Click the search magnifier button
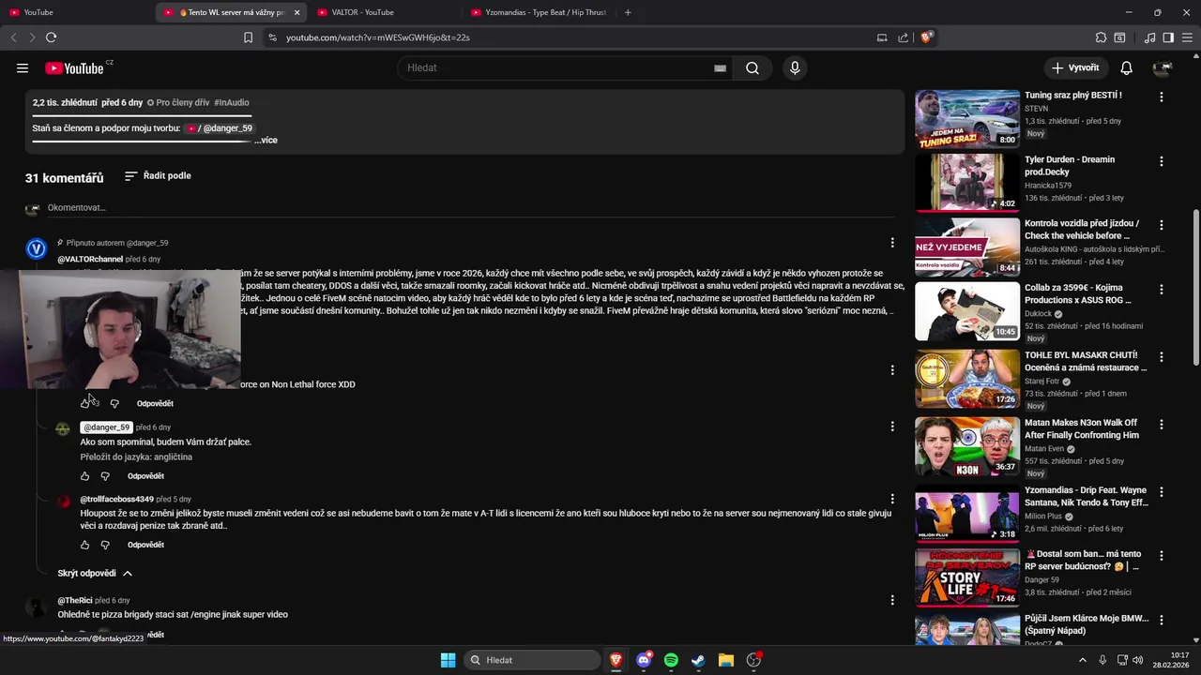The height and width of the screenshot is (675, 1201). click(753, 67)
